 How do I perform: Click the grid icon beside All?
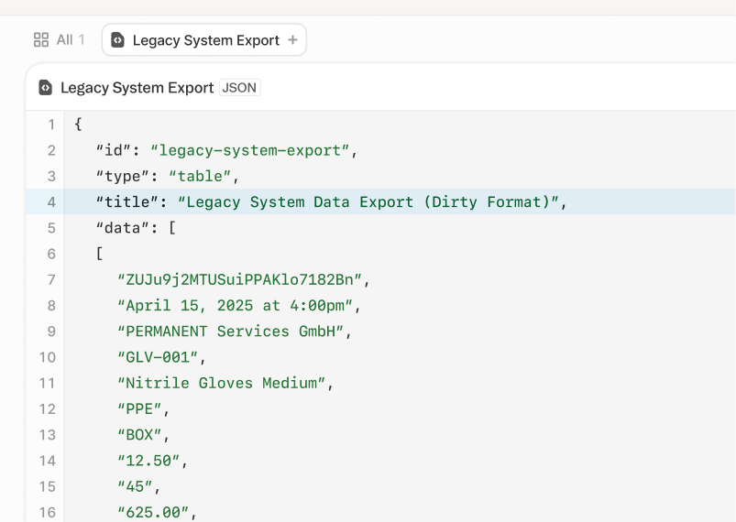[x=41, y=39]
